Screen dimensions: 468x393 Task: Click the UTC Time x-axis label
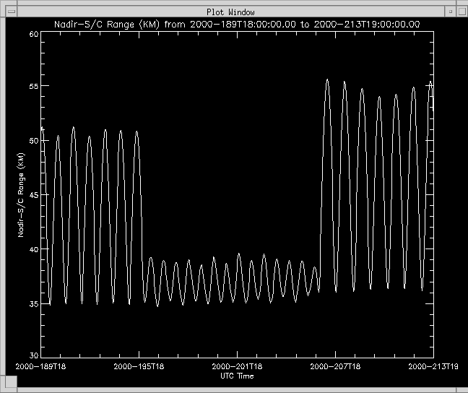click(236, 376)
